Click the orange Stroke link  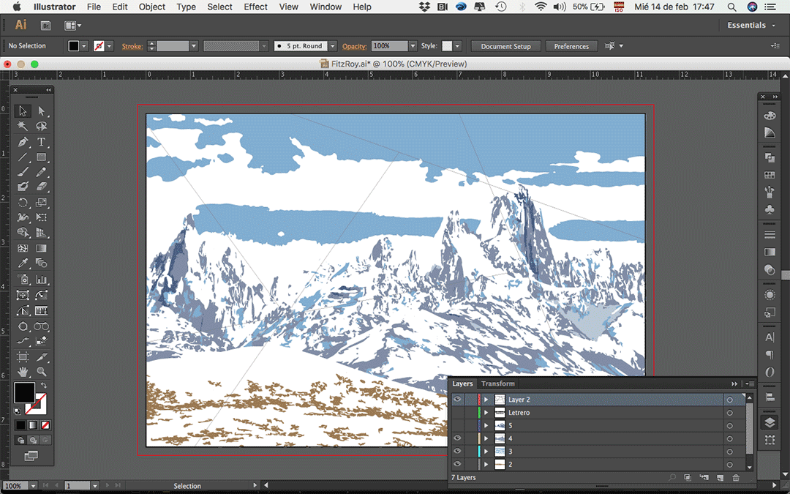[x=132, y=46]
